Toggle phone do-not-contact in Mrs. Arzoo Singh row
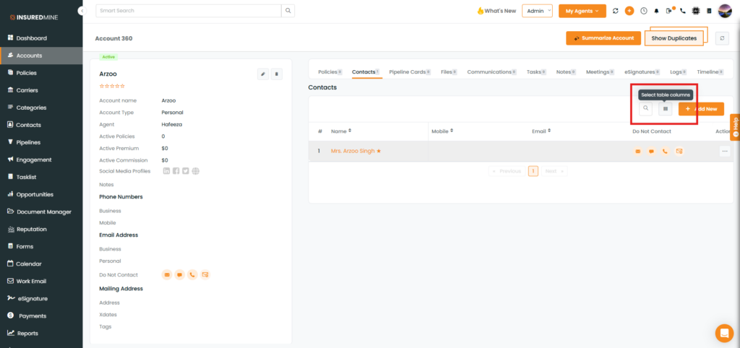Viewport: 740px width, 348px height. point(665,152)
